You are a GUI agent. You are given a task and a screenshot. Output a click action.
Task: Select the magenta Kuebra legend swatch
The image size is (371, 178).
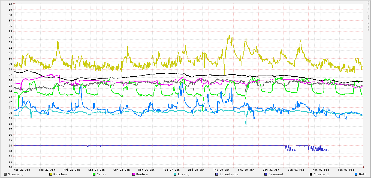(134, 174)
